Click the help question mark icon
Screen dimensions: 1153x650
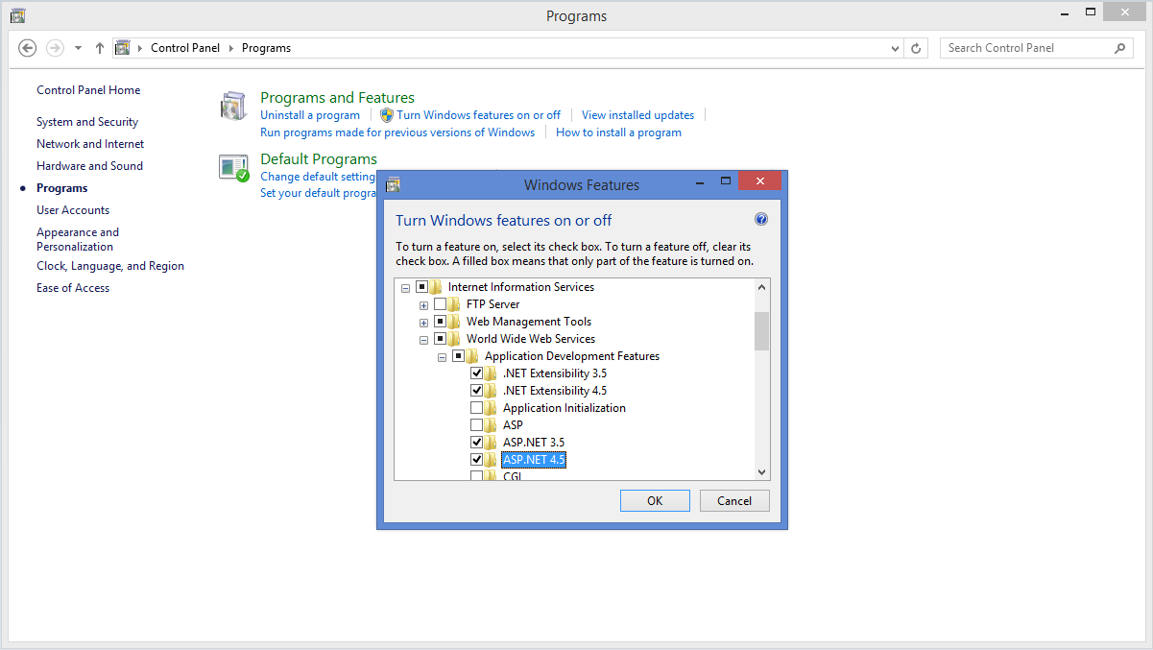761,219
